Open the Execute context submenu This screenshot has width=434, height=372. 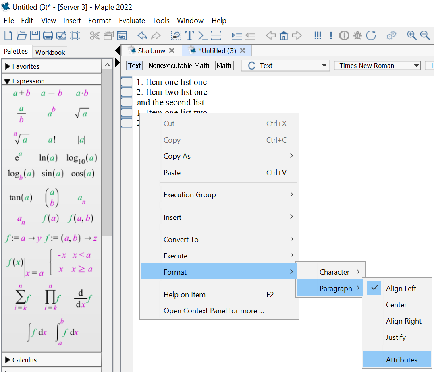219,256
